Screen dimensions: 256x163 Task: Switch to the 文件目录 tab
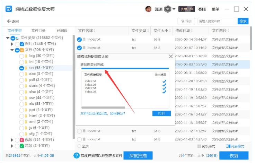38,31
